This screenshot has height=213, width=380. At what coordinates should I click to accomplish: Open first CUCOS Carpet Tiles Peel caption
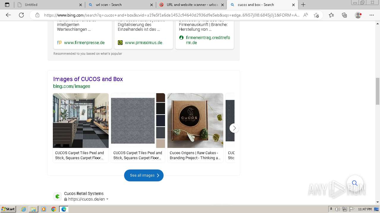tap(80, 155)
